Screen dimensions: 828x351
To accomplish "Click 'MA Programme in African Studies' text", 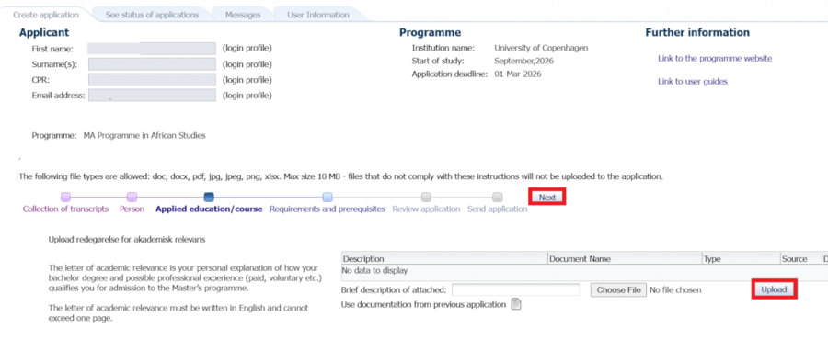I will [x=144, y=135].
